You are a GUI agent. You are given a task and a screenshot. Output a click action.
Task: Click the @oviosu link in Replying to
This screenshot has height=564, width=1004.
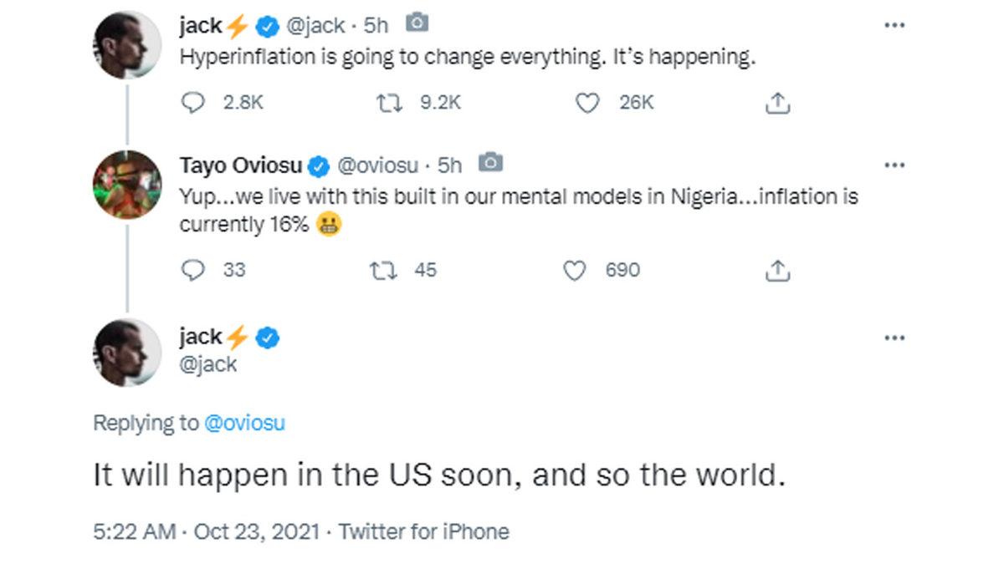[x=244, y=423]
